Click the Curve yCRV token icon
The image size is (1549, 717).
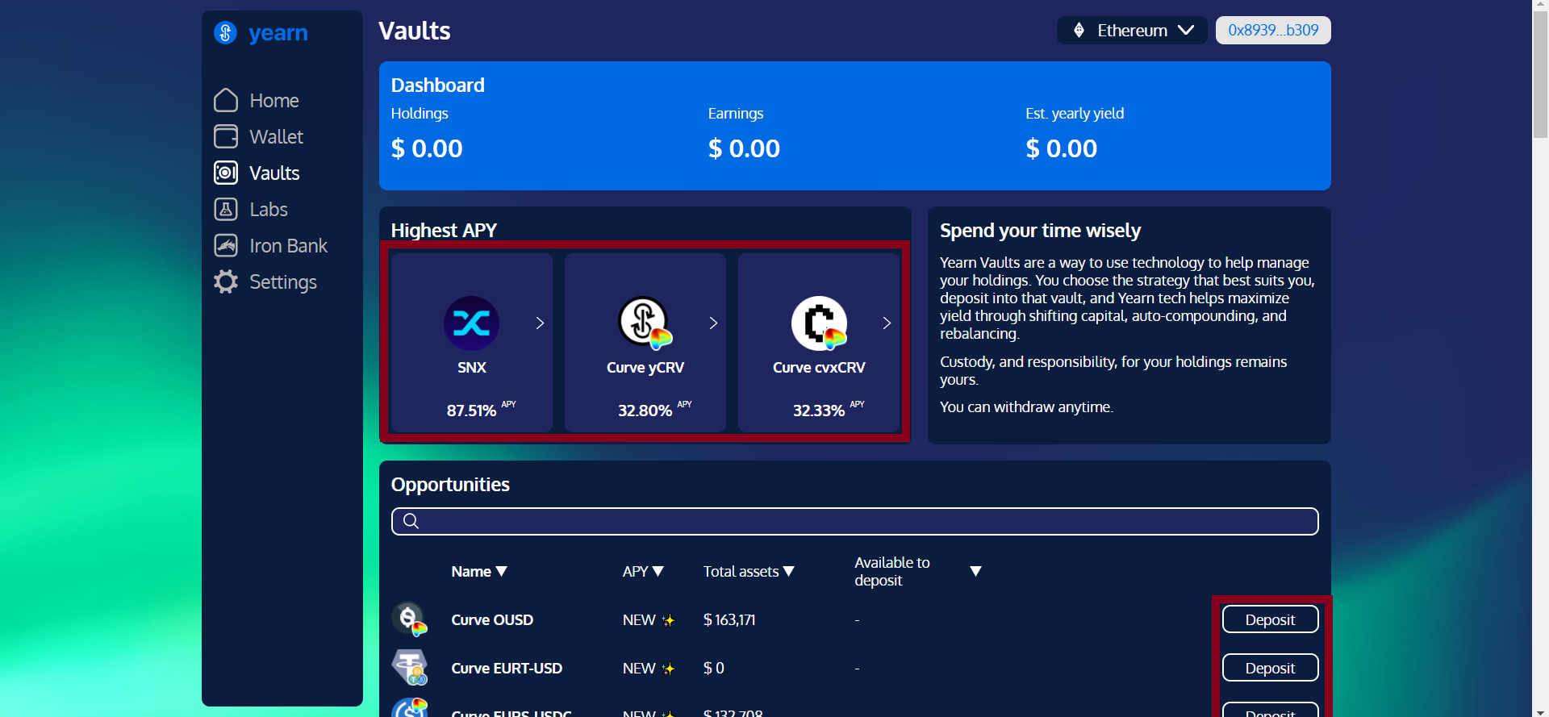pos(645,323)
